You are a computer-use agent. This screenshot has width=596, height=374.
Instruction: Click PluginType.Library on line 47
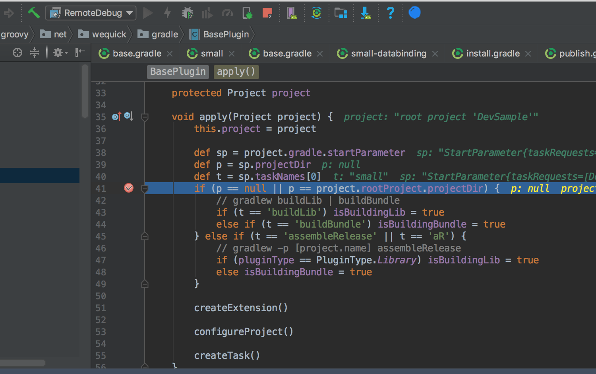tap(366, 260)
